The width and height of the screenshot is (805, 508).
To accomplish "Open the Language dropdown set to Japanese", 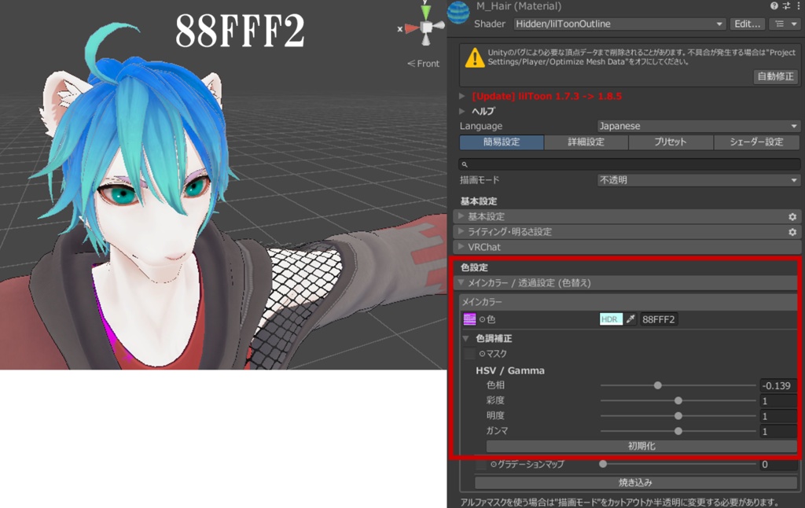I will click(698, 126).
